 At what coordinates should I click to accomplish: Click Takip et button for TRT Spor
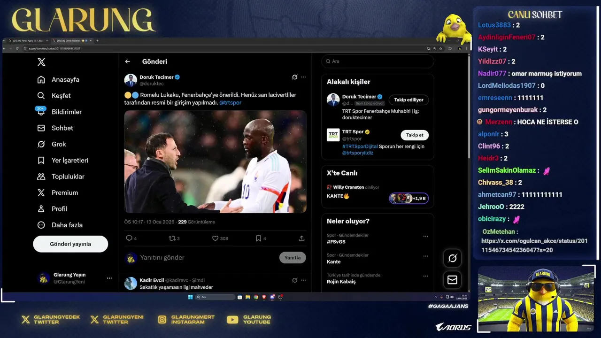[x=415, y=135]
